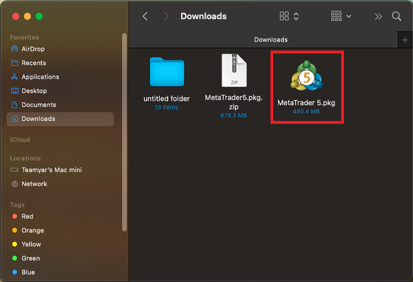This screenshot has width=413, height=282.
Task: Open Applications from the sidebar
Action: click(40, 77)
